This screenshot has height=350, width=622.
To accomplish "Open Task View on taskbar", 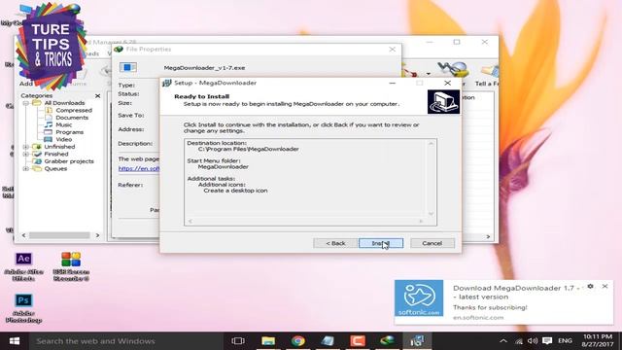I will [238, 341].
